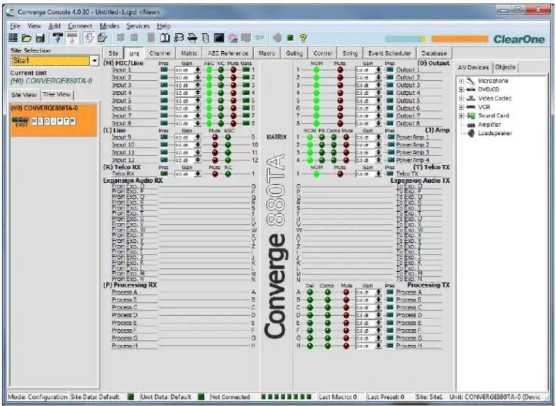Open the Tree View tab
556x406 pixels.
(x=57, y=95)
